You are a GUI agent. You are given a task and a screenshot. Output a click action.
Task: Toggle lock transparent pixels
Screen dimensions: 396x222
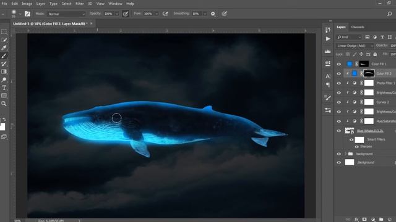click(348, 54)
